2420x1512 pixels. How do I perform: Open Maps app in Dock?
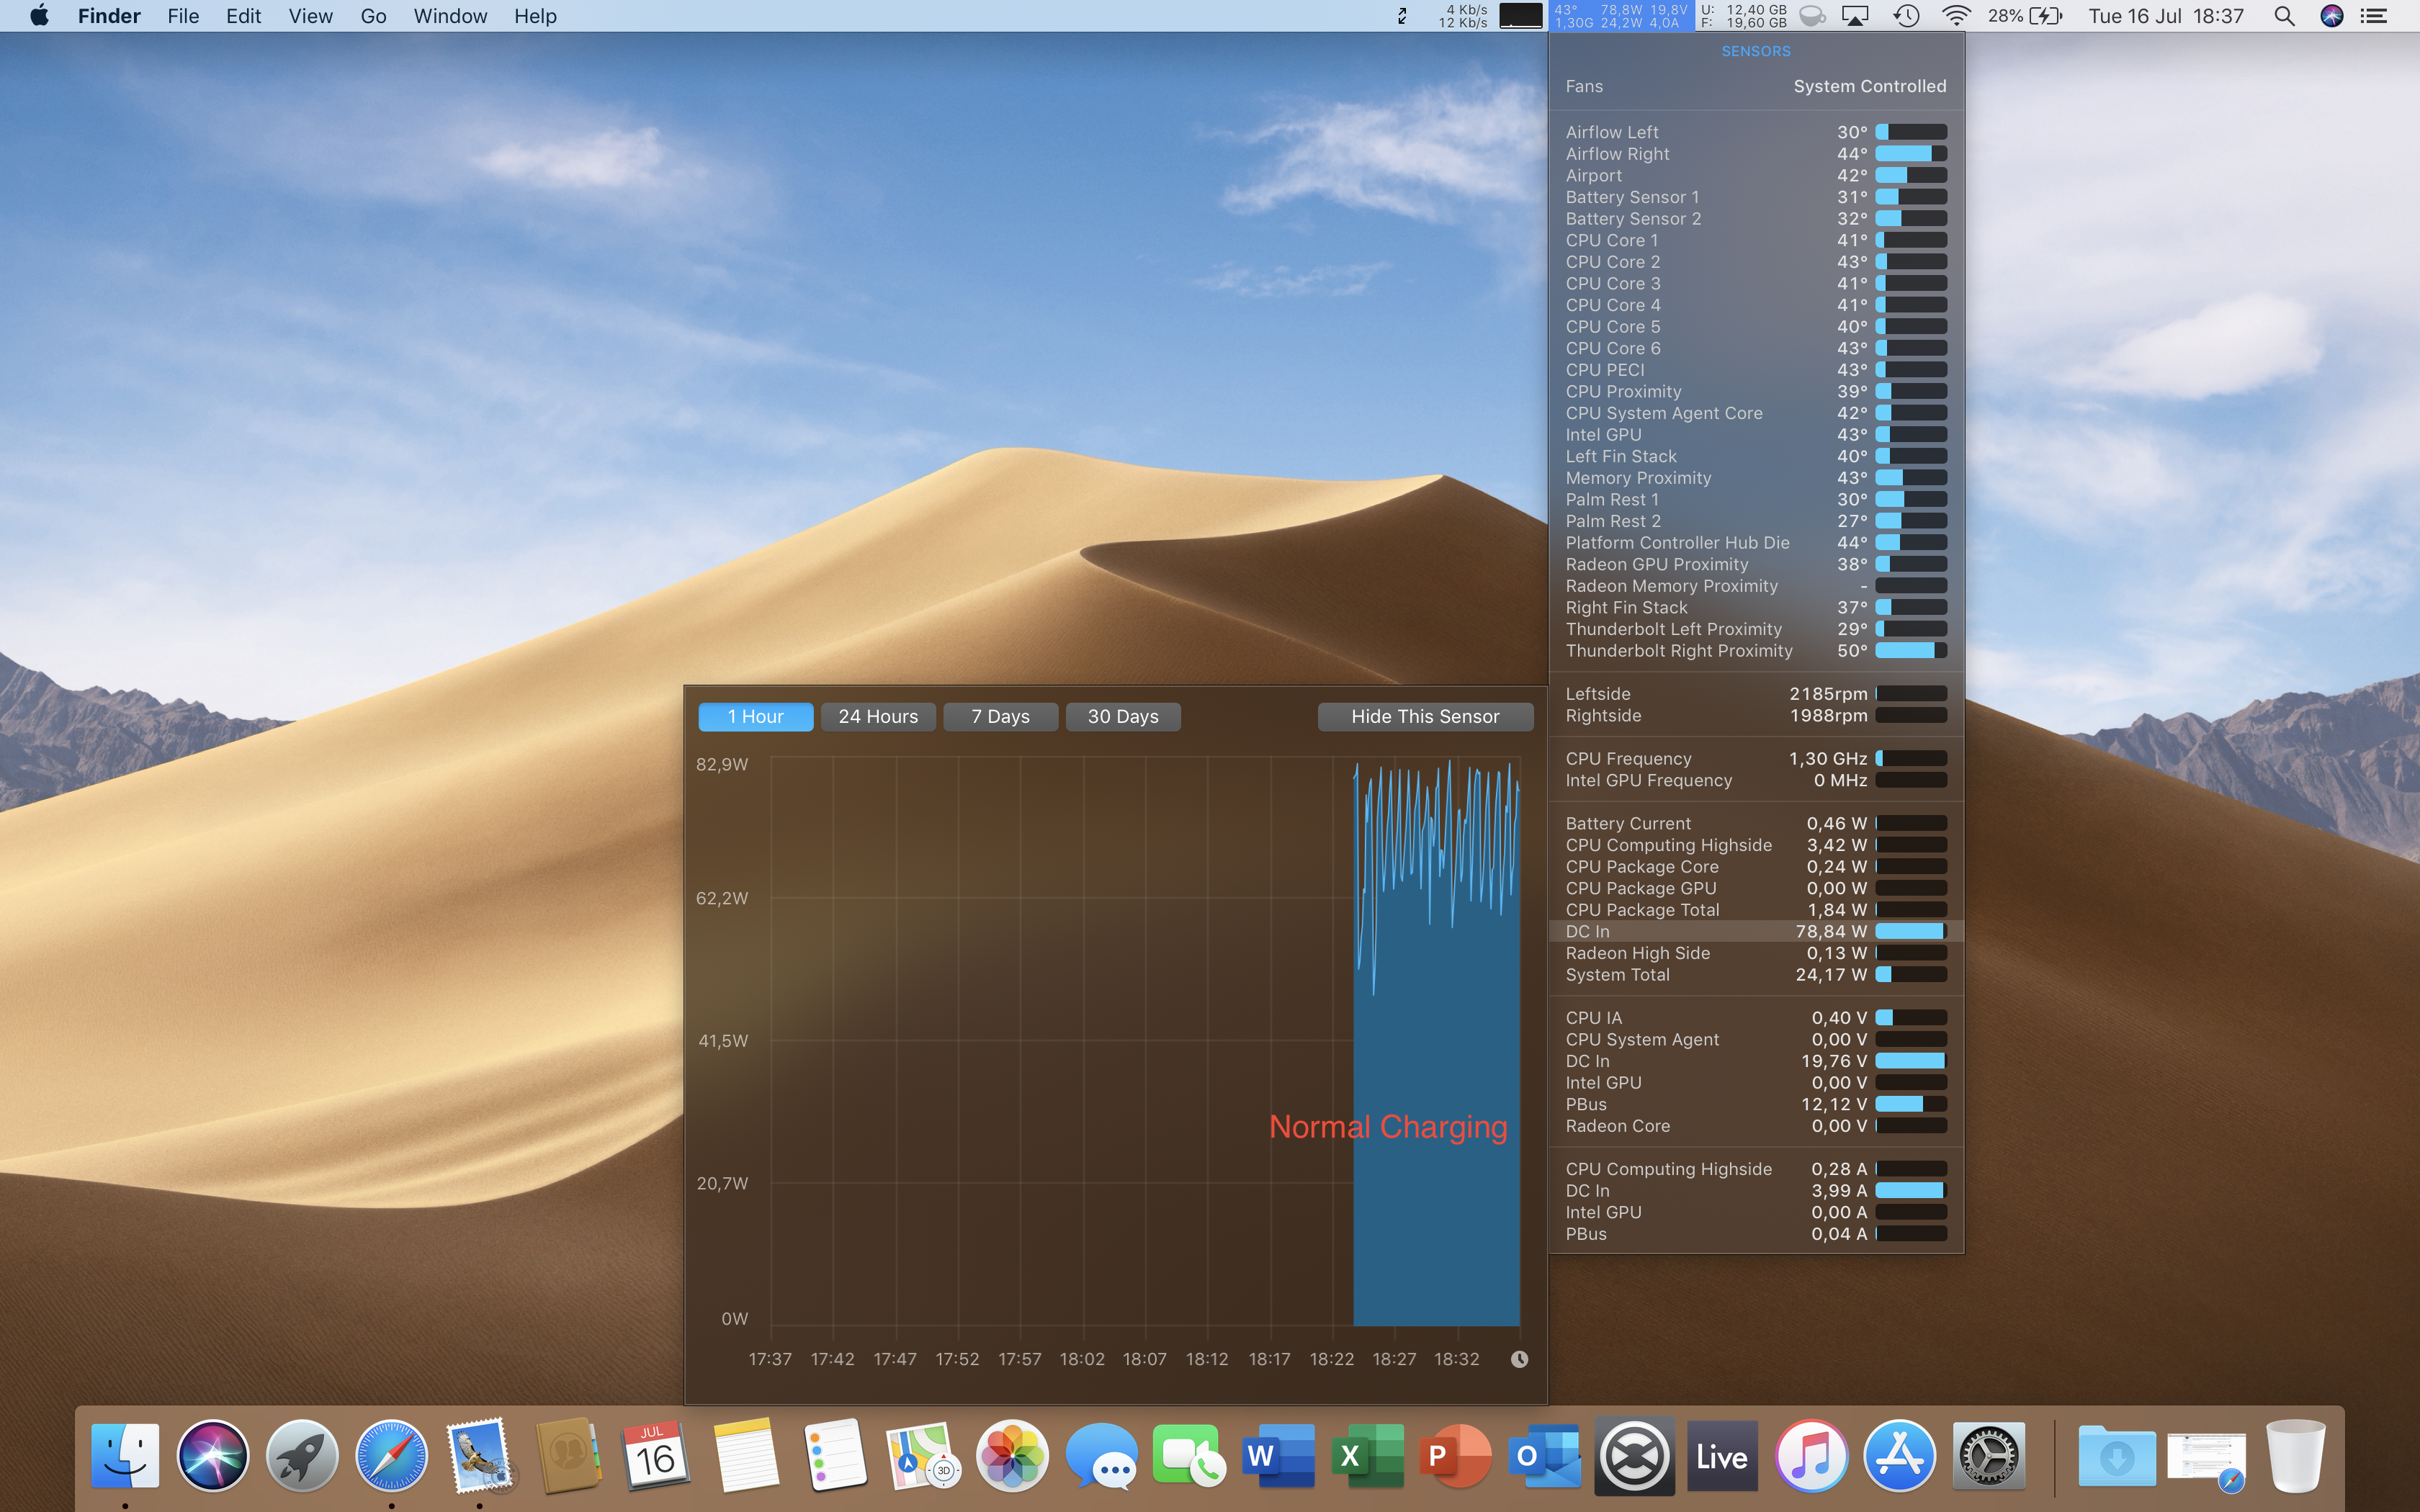[923, 1455]
